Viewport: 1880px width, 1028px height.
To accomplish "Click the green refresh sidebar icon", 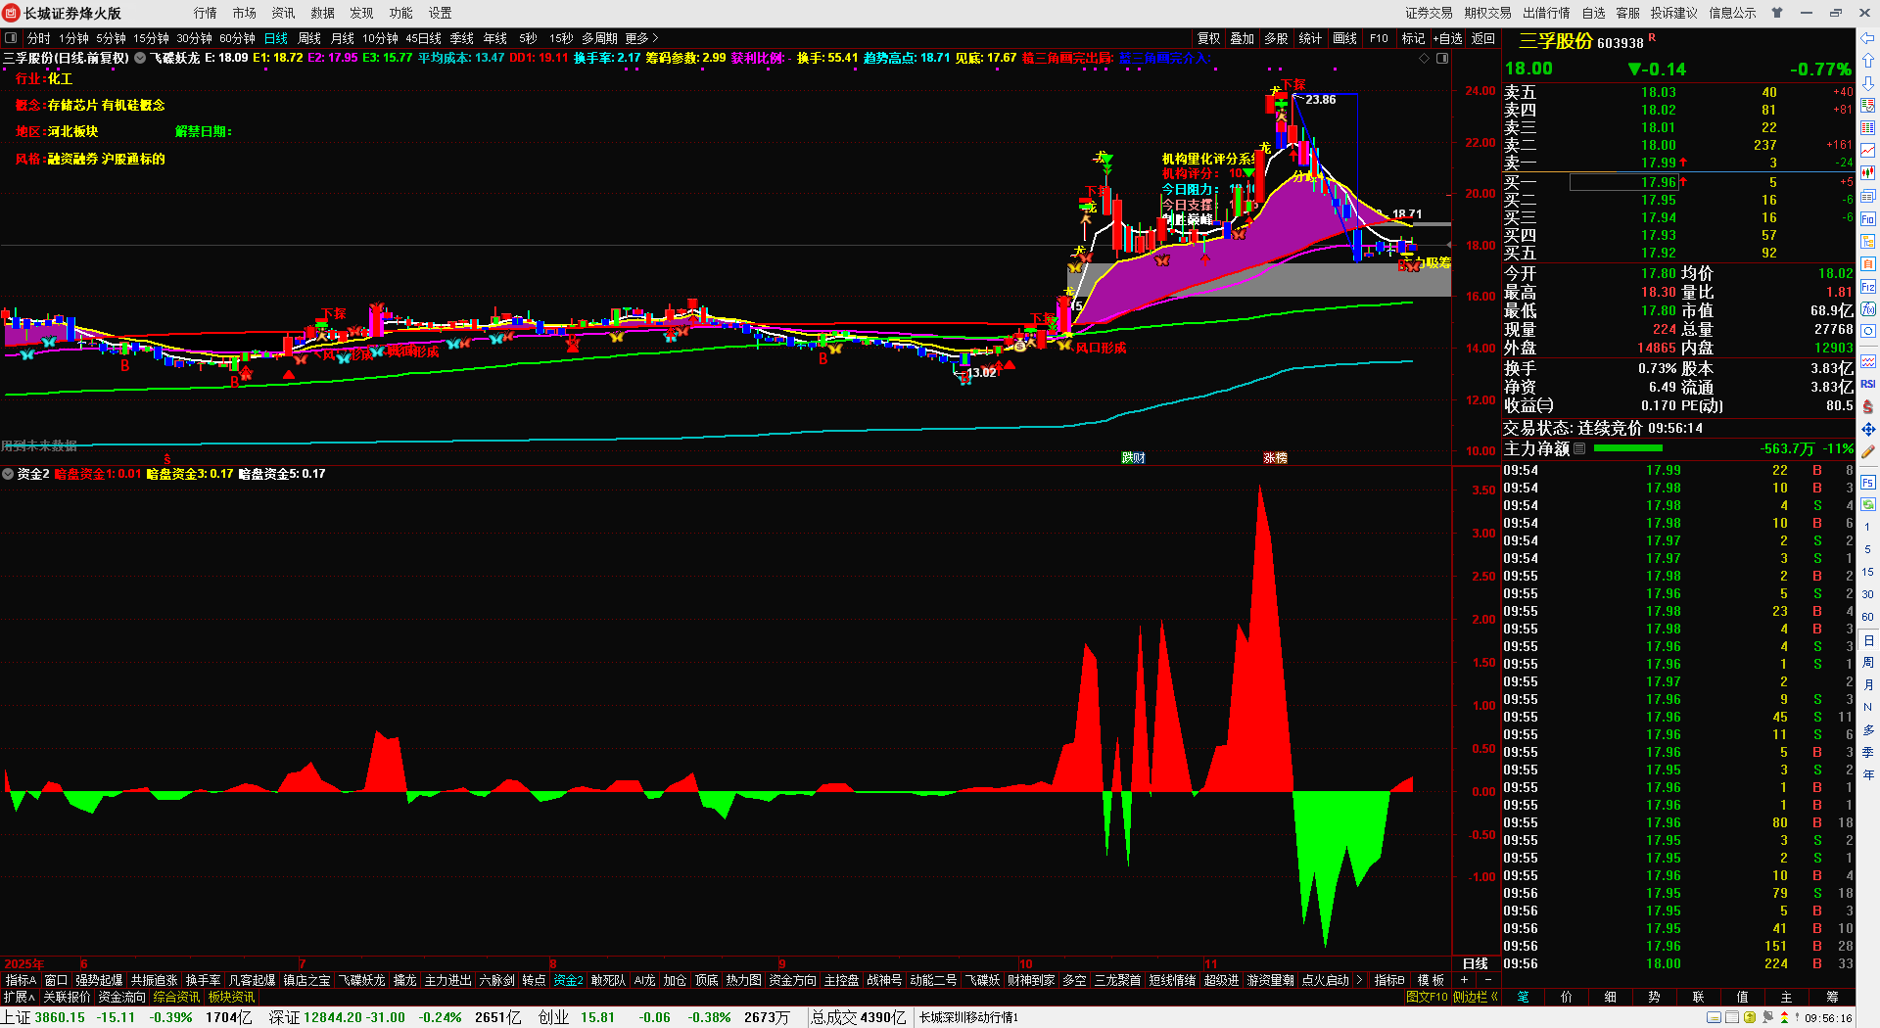I will tap(1867, 504).
